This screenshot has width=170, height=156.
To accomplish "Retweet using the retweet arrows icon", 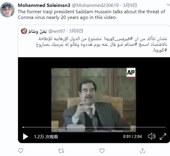I will point(61,151).
